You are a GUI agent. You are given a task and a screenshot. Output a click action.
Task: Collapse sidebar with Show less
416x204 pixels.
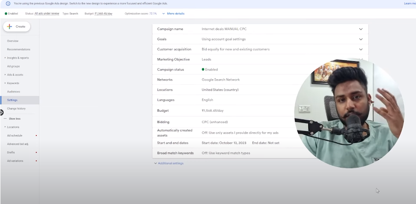pyautogui.click(x=14, y=119)
